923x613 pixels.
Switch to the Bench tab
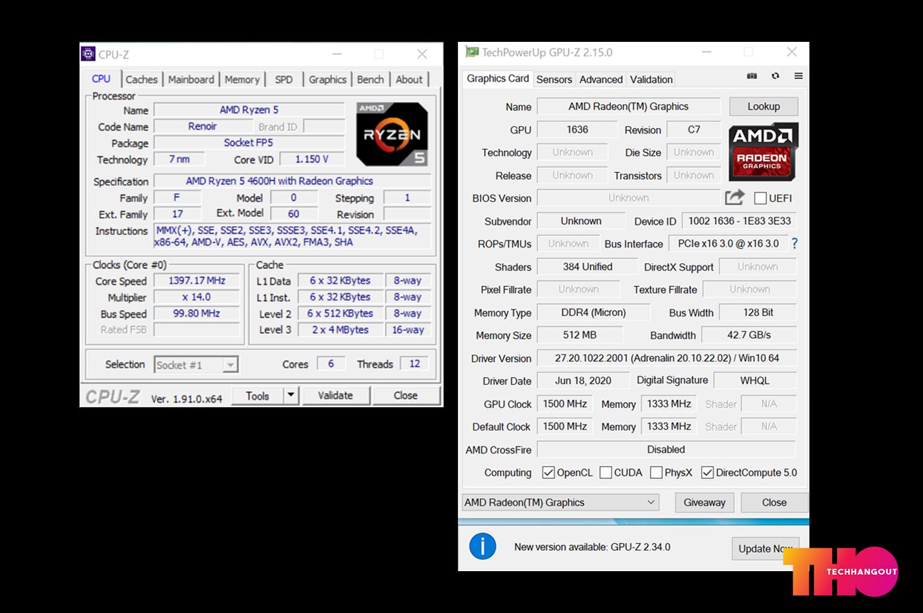pyautogui.click(x=371, y=80)
